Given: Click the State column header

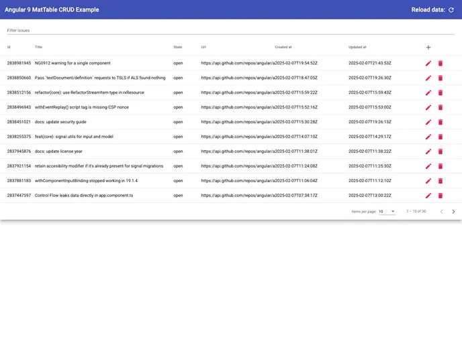Looking at the screenshot, I should click(177, 48).
